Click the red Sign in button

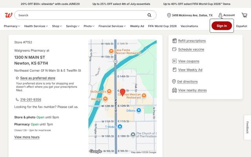pos(222,26)
